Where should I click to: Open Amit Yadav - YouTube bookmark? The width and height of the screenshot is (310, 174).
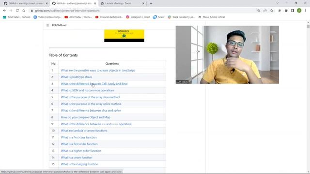tap(78, 17)
